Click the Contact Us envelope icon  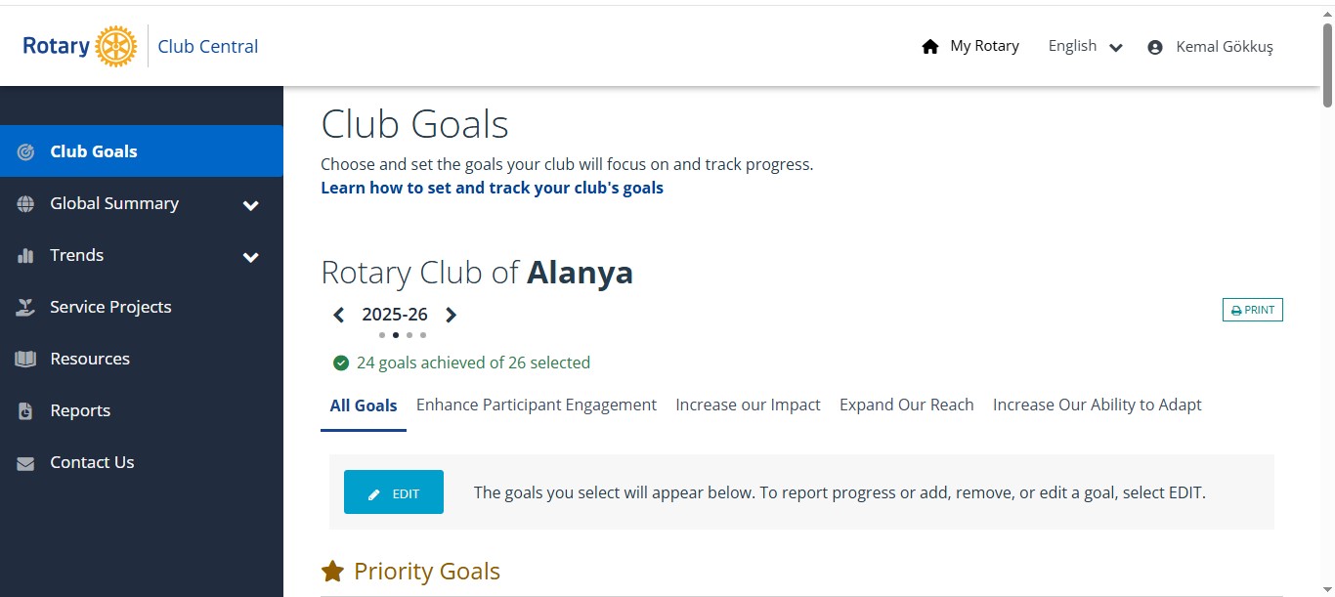26,463
